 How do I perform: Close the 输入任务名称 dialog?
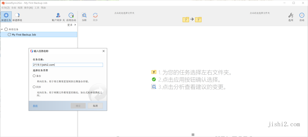point(103,51)
